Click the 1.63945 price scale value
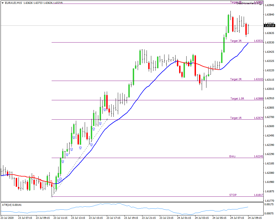276x221 pixels. point(269,5)
